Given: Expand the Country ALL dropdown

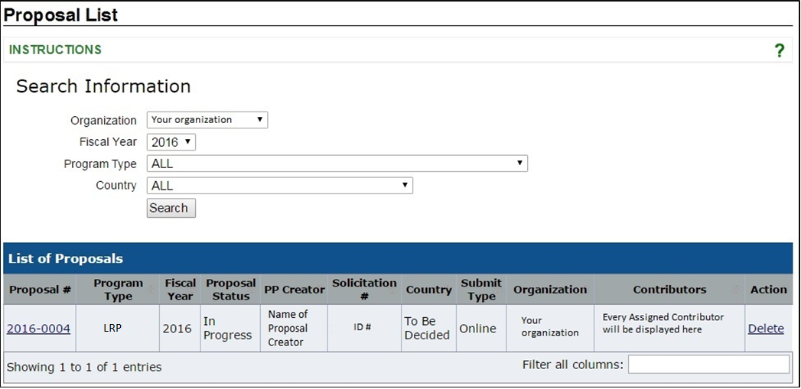Looking at the screenshot, I should 279,186.
